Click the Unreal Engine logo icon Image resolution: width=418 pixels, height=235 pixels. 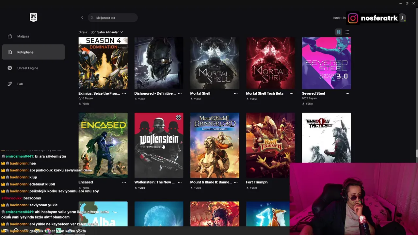[x=10, y=68]
